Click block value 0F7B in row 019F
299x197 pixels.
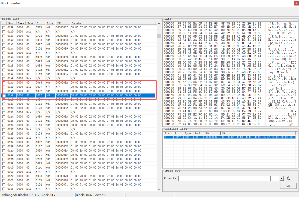pos(39,27)
